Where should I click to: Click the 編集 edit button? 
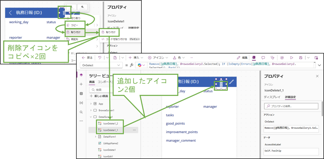click(242, 57)
